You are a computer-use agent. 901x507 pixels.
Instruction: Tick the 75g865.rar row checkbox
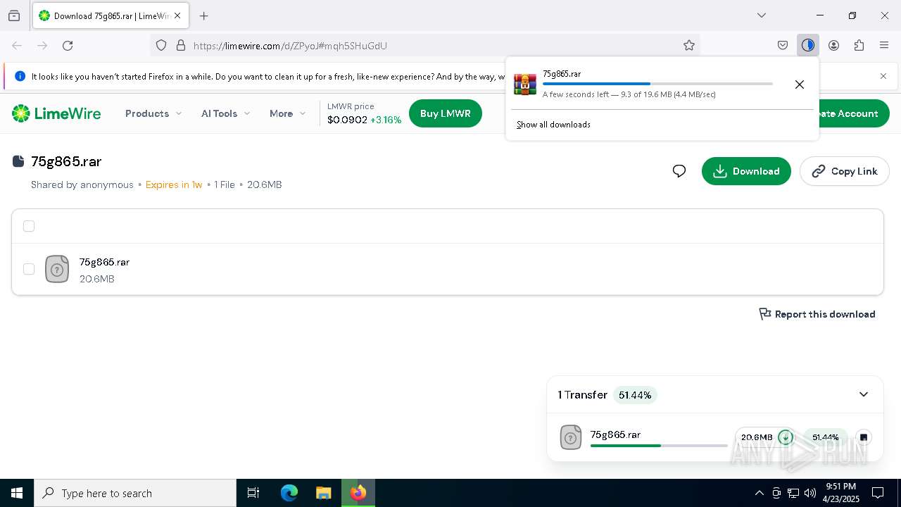click(x=29, y=269)
